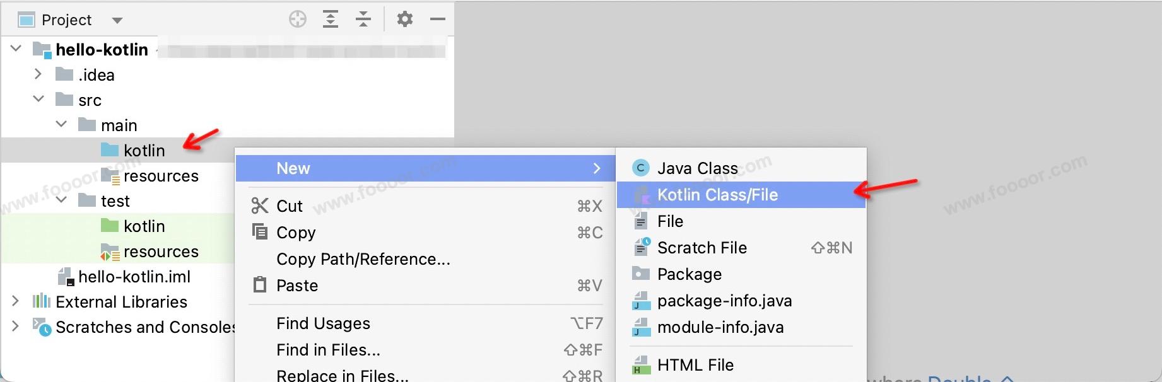
Task: Click the Java Class icon
Action: 641,168
